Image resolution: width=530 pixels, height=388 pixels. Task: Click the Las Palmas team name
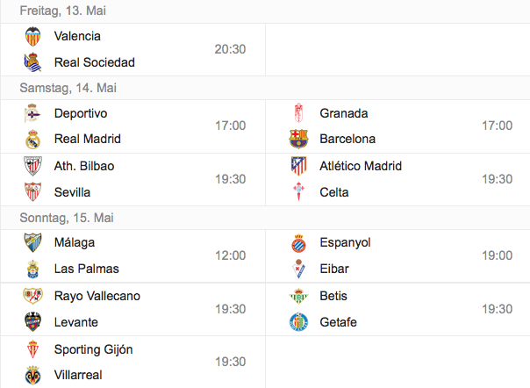point(87,269)
